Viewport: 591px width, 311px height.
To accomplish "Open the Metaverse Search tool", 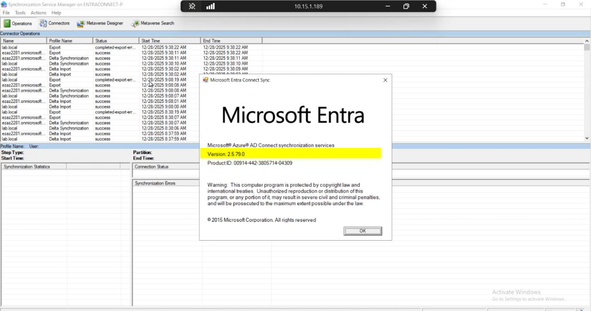I will pyautogui.click(x=153, y=23).
